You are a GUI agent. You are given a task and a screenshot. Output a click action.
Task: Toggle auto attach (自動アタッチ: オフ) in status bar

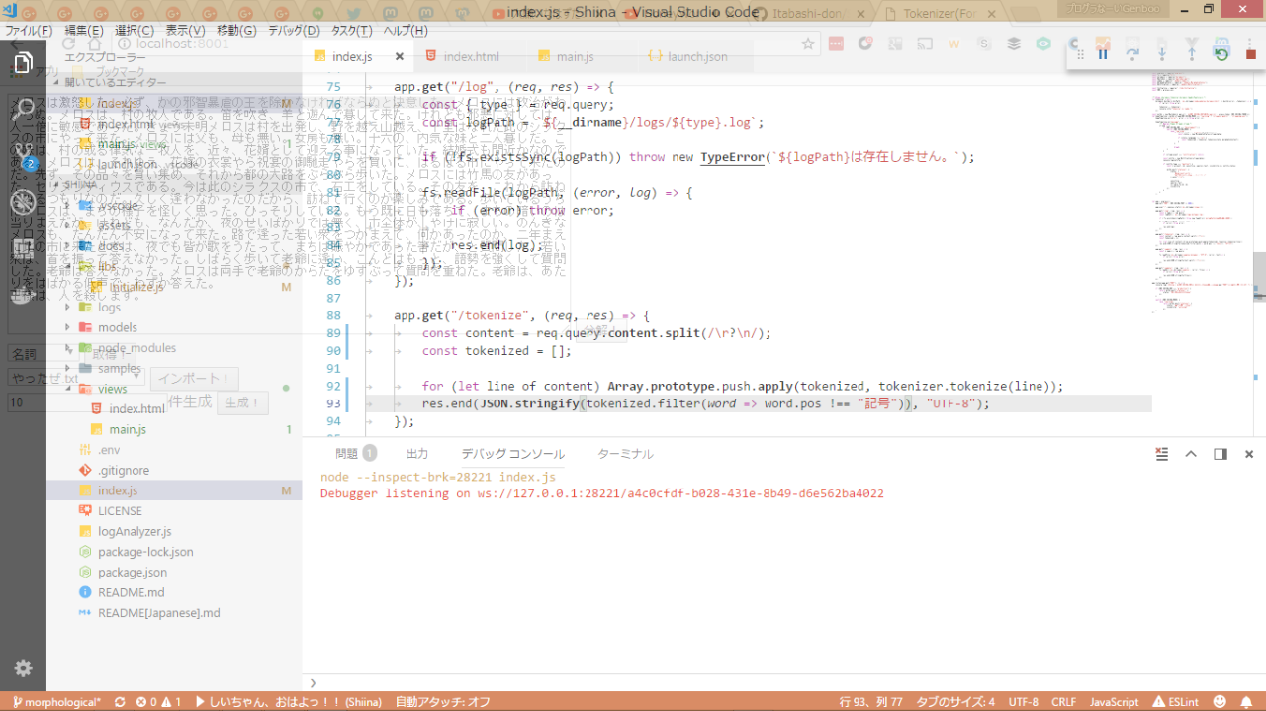443,702
